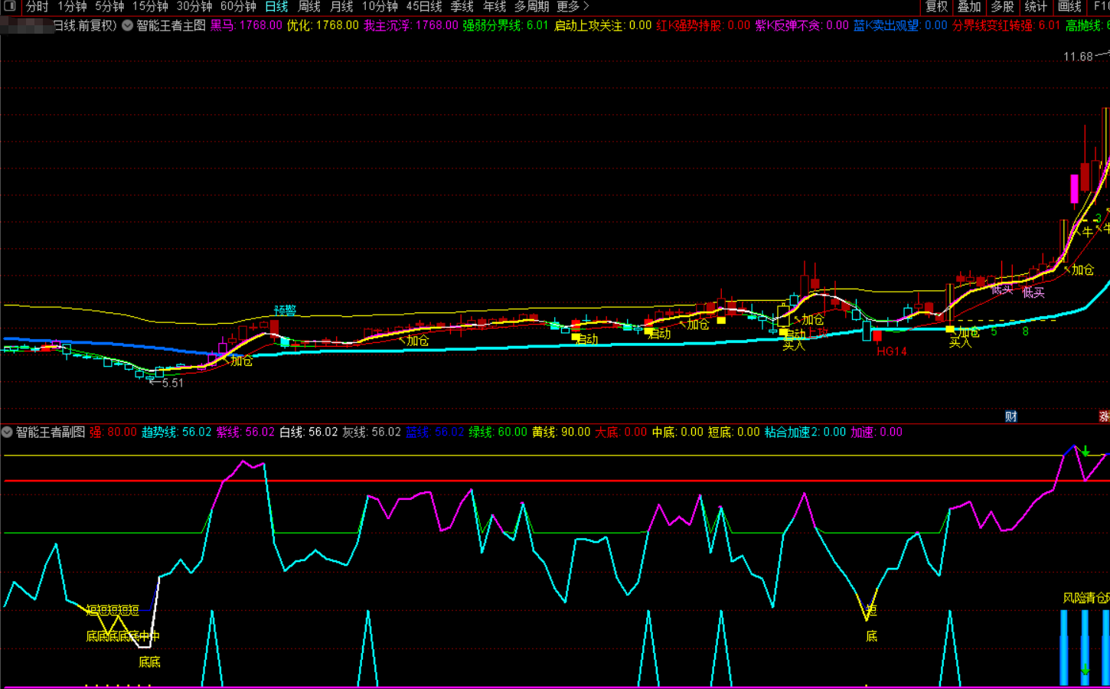Select the 60分钟 period tab
This screenshot has width=1110, height=689.
[x=238, y=6]
